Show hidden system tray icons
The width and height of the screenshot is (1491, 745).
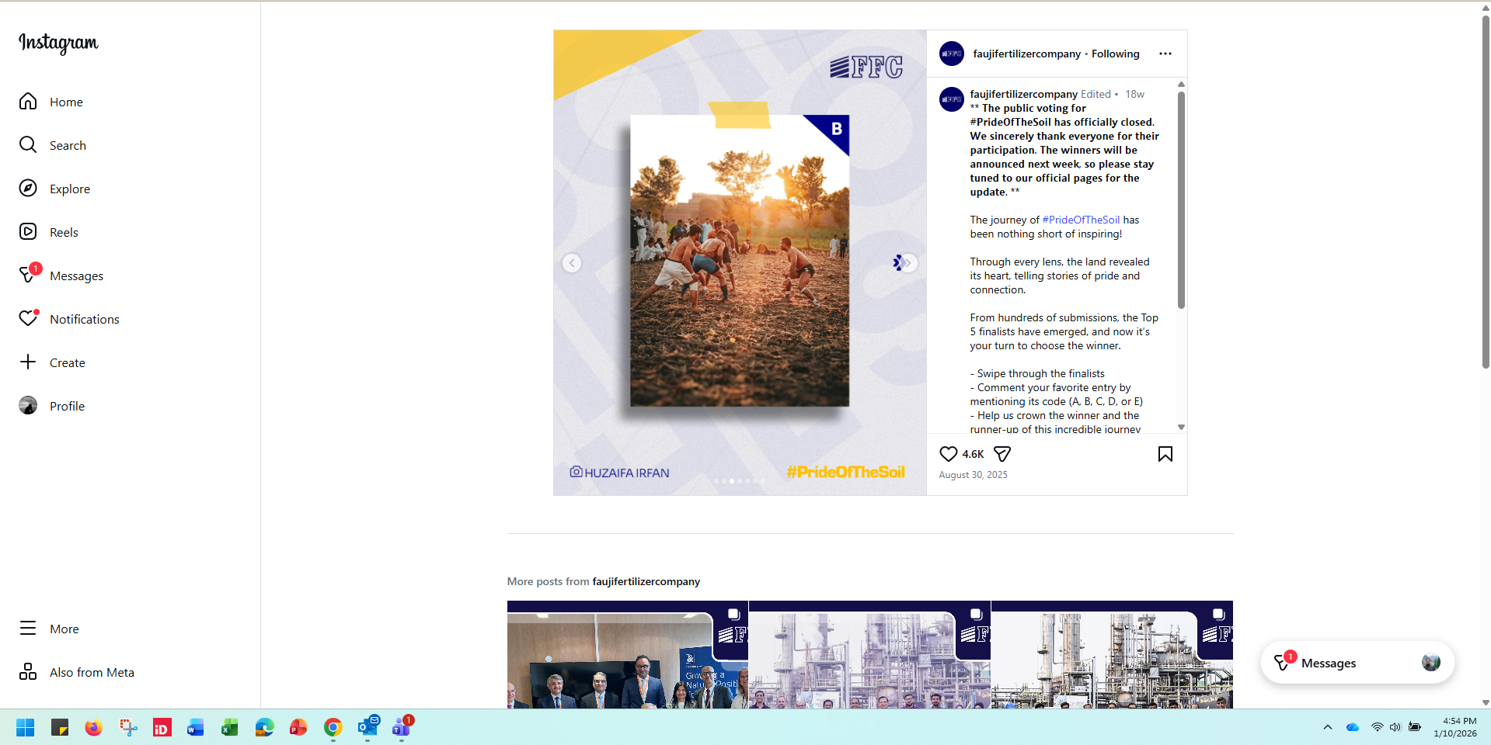coord(1327,727)
